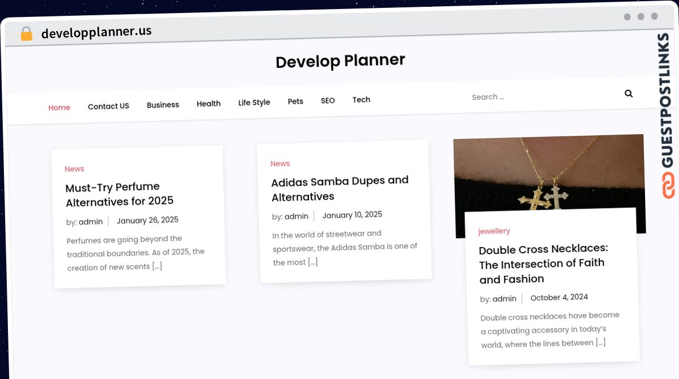The height and width of the screenshot is (379, 679).
Task: Open the Business category
Action: tap(163, 105)
